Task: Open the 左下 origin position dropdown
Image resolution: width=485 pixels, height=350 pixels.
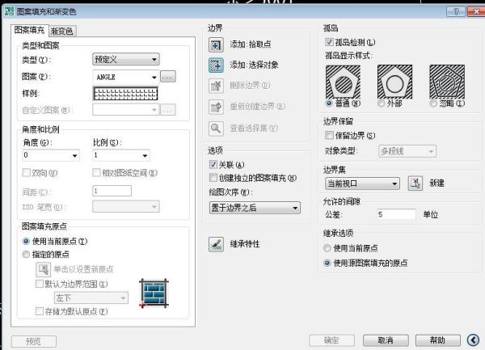Action: (x=91, y=297)
